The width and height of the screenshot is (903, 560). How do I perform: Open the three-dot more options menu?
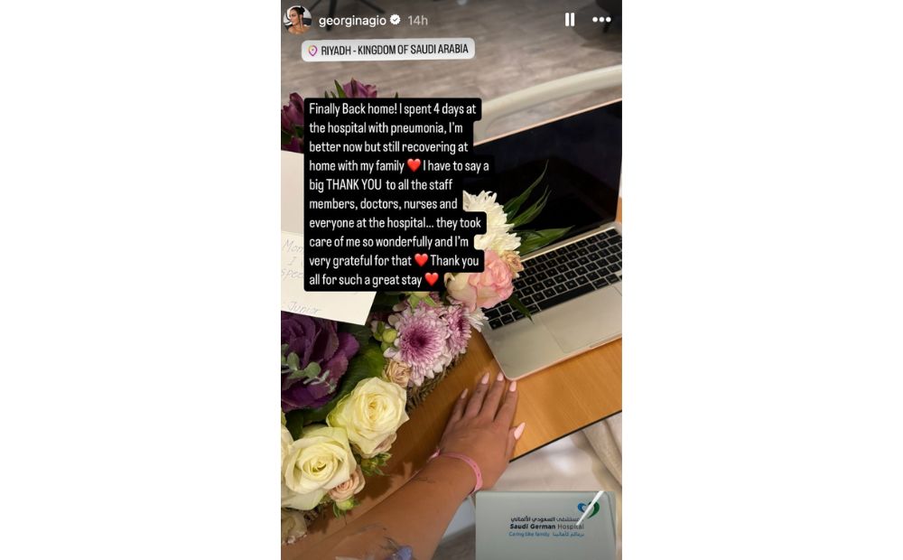(x=601, y=20)
